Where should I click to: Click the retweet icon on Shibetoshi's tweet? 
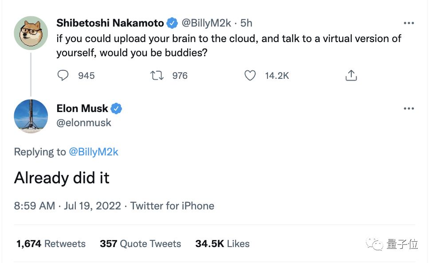click(157, 76)
